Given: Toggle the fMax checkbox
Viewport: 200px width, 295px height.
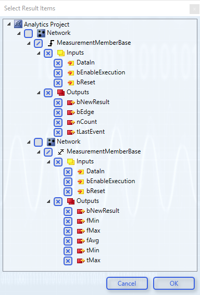Looking at the screenshot, I should click(68, 231).
